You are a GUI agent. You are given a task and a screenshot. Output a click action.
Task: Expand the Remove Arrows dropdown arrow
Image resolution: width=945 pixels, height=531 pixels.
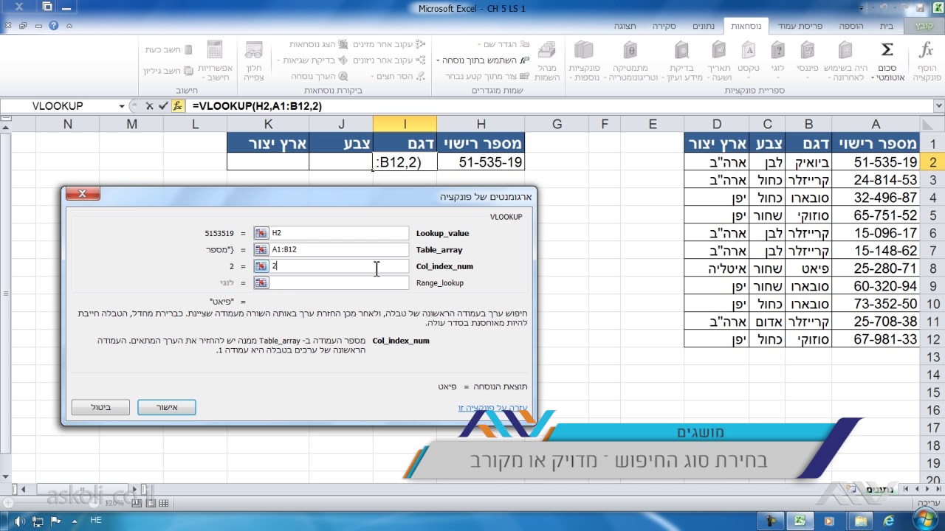pyautogui.click(x=374, y=76)
